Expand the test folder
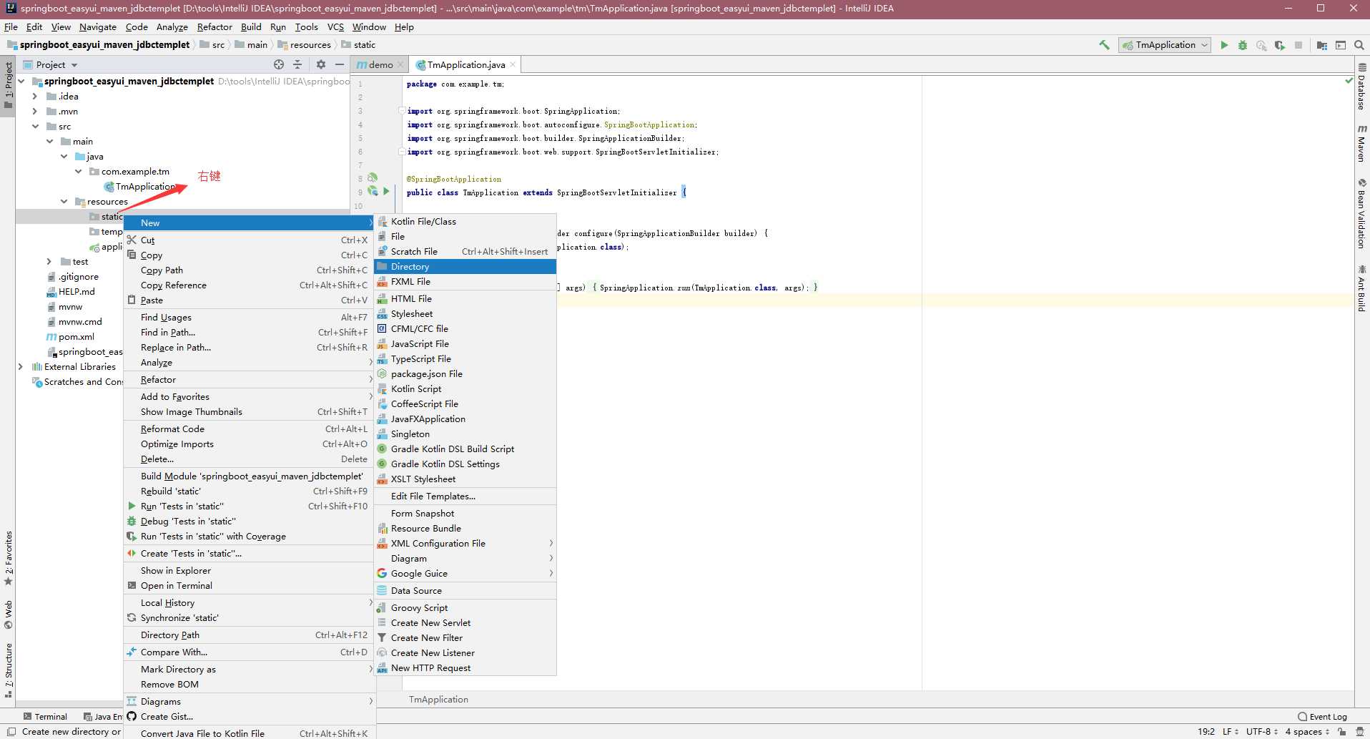This screenshot has height=739, width=1370. (49, 261)
